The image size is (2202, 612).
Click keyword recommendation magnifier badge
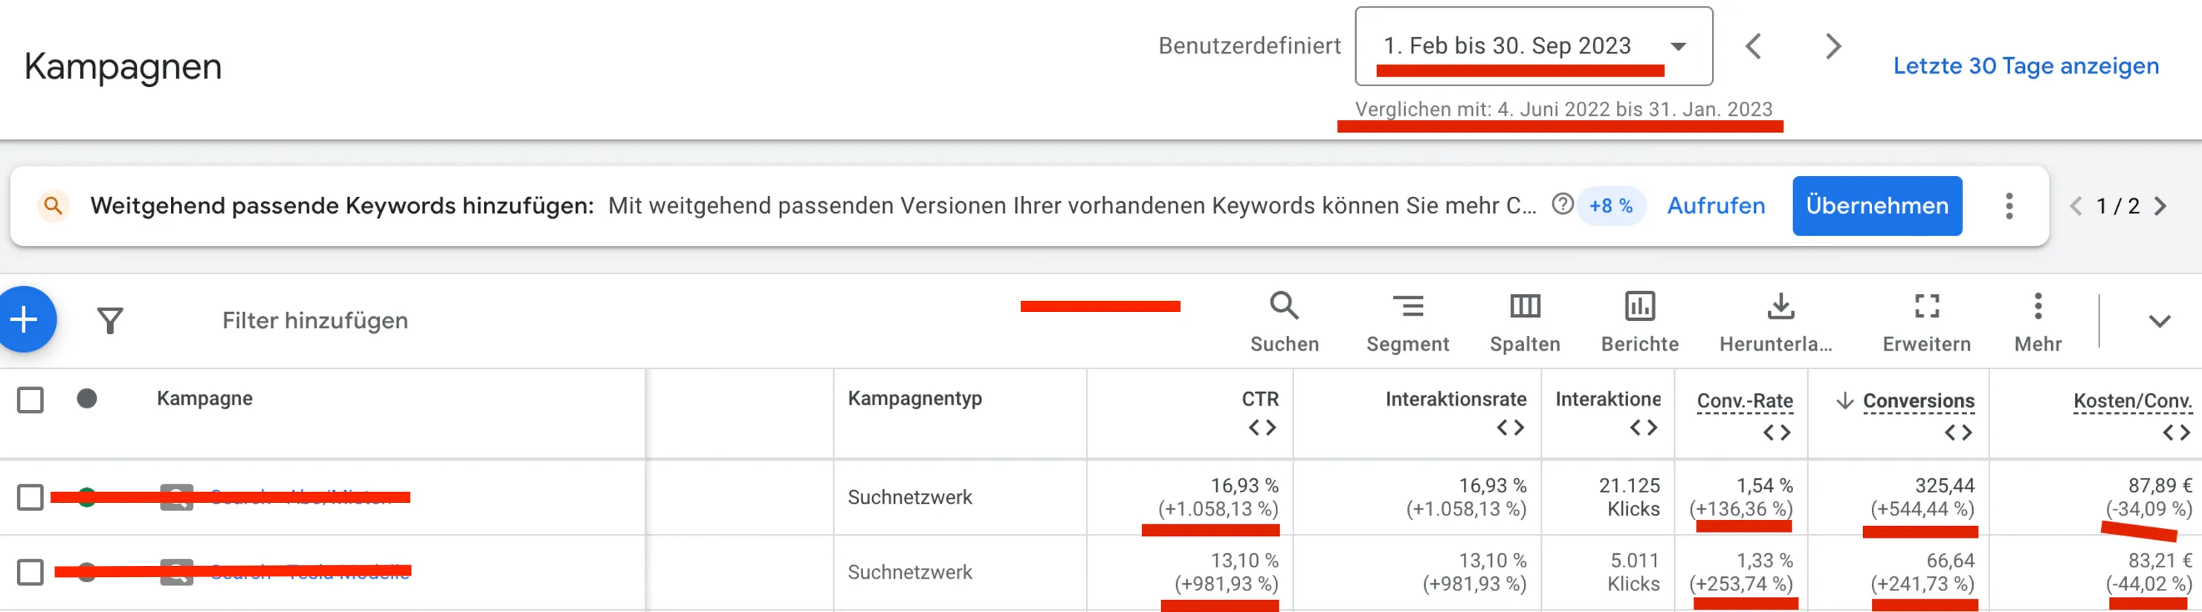[53, 206]
